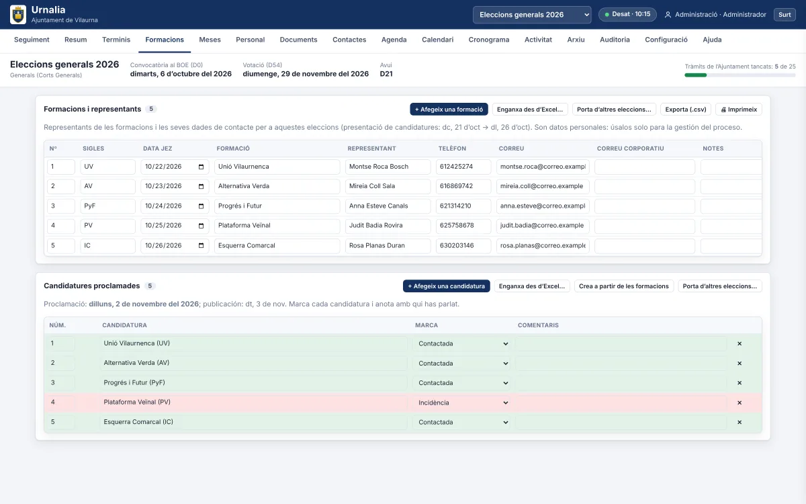The image size is (806, 504).
Task: Click the Surt logout button
Action: click(785, 15)
